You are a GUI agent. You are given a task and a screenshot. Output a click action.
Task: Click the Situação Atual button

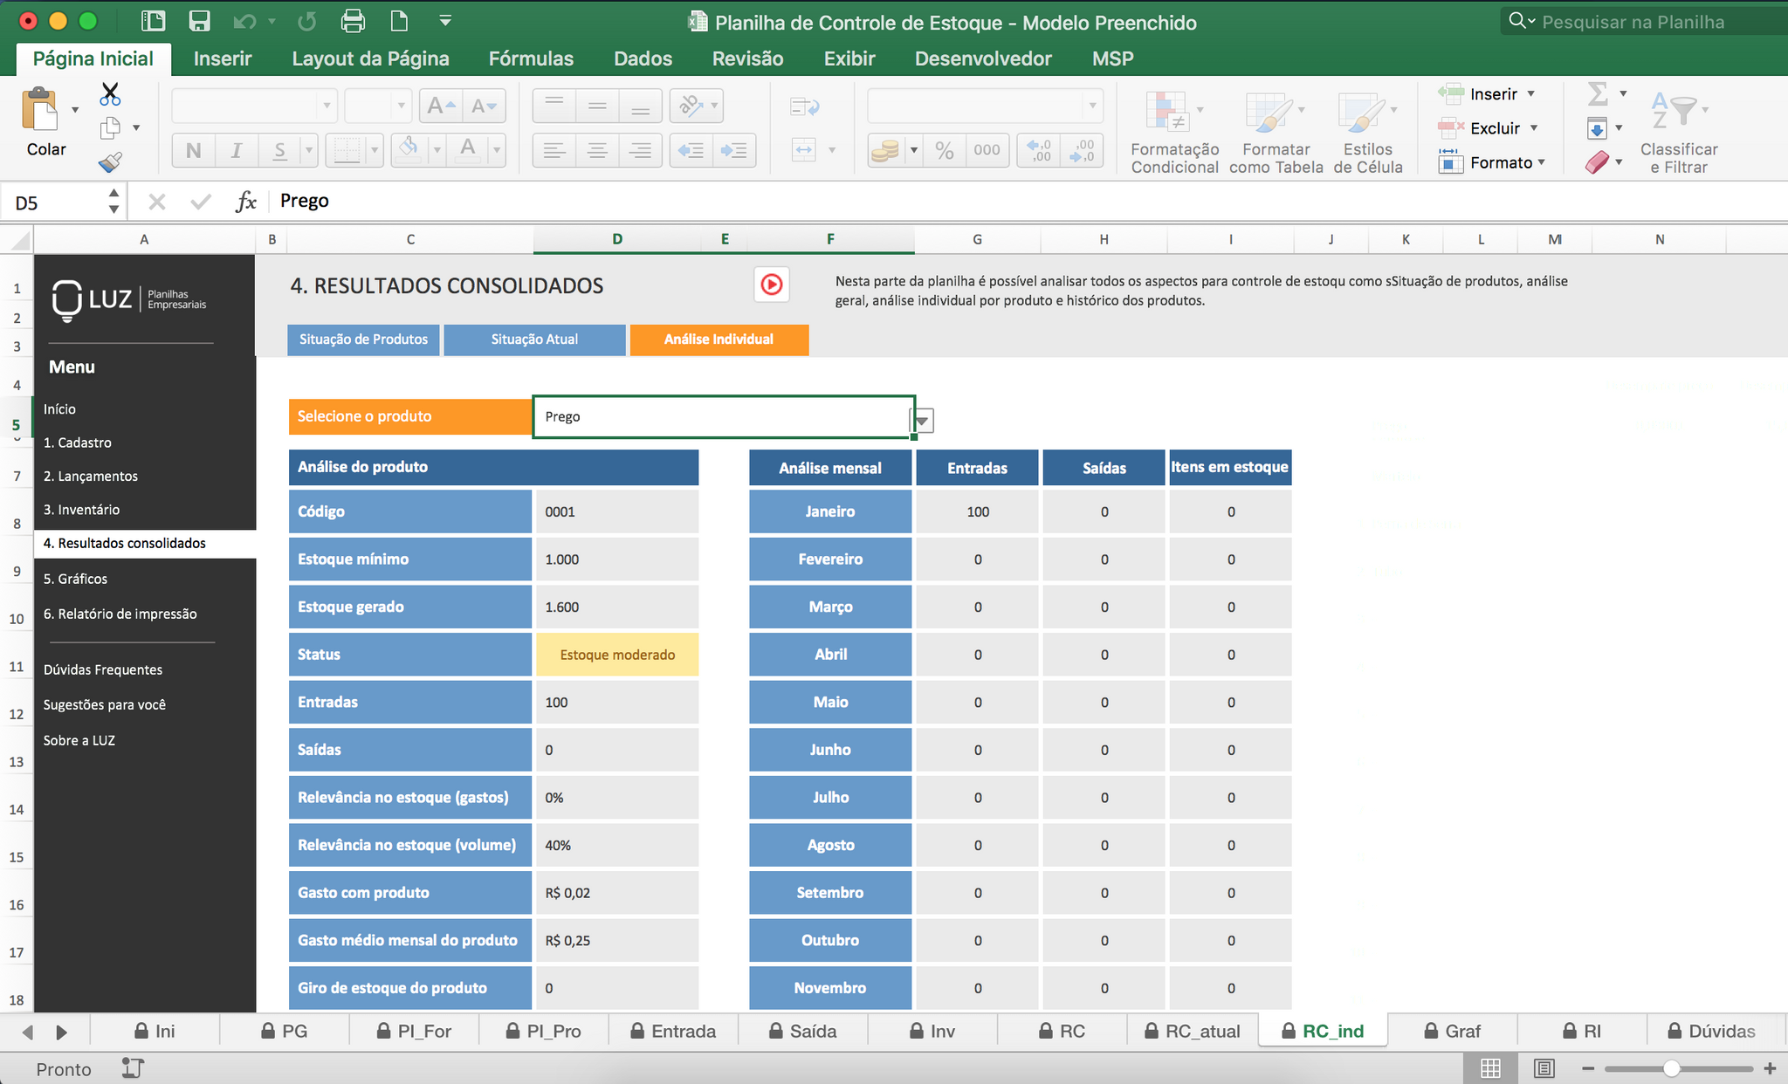tap(534, 340)
